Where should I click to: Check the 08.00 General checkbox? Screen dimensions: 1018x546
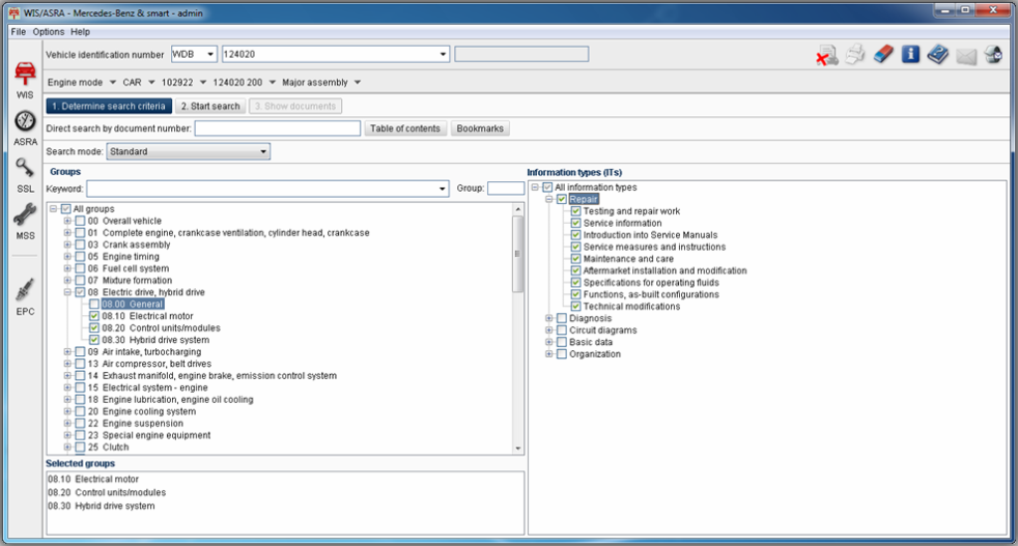pos(94,304)
